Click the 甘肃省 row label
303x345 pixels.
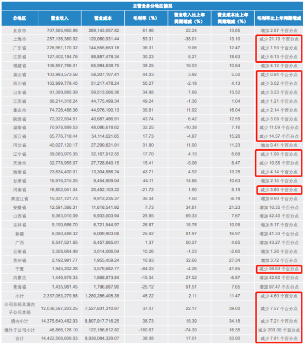coord(20,181)
